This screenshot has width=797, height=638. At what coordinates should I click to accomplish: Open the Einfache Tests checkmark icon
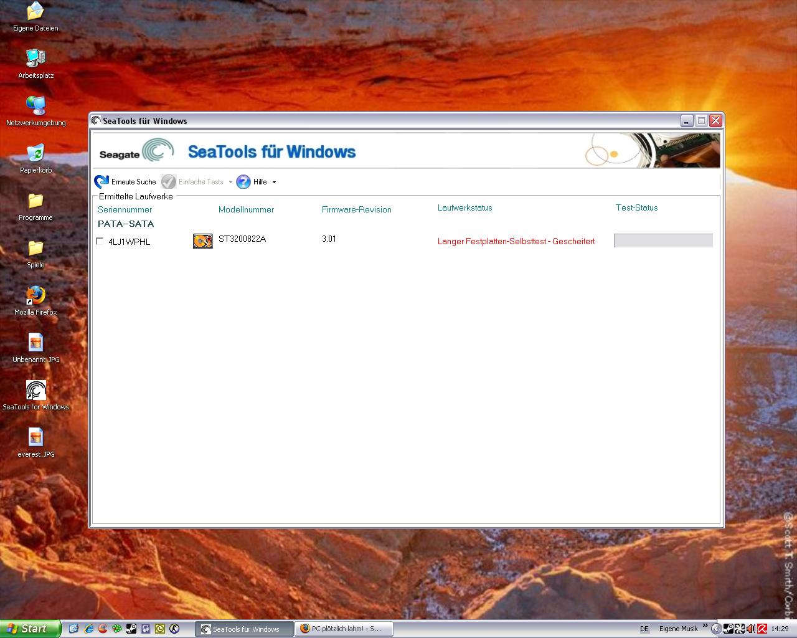tap(168, 181)
